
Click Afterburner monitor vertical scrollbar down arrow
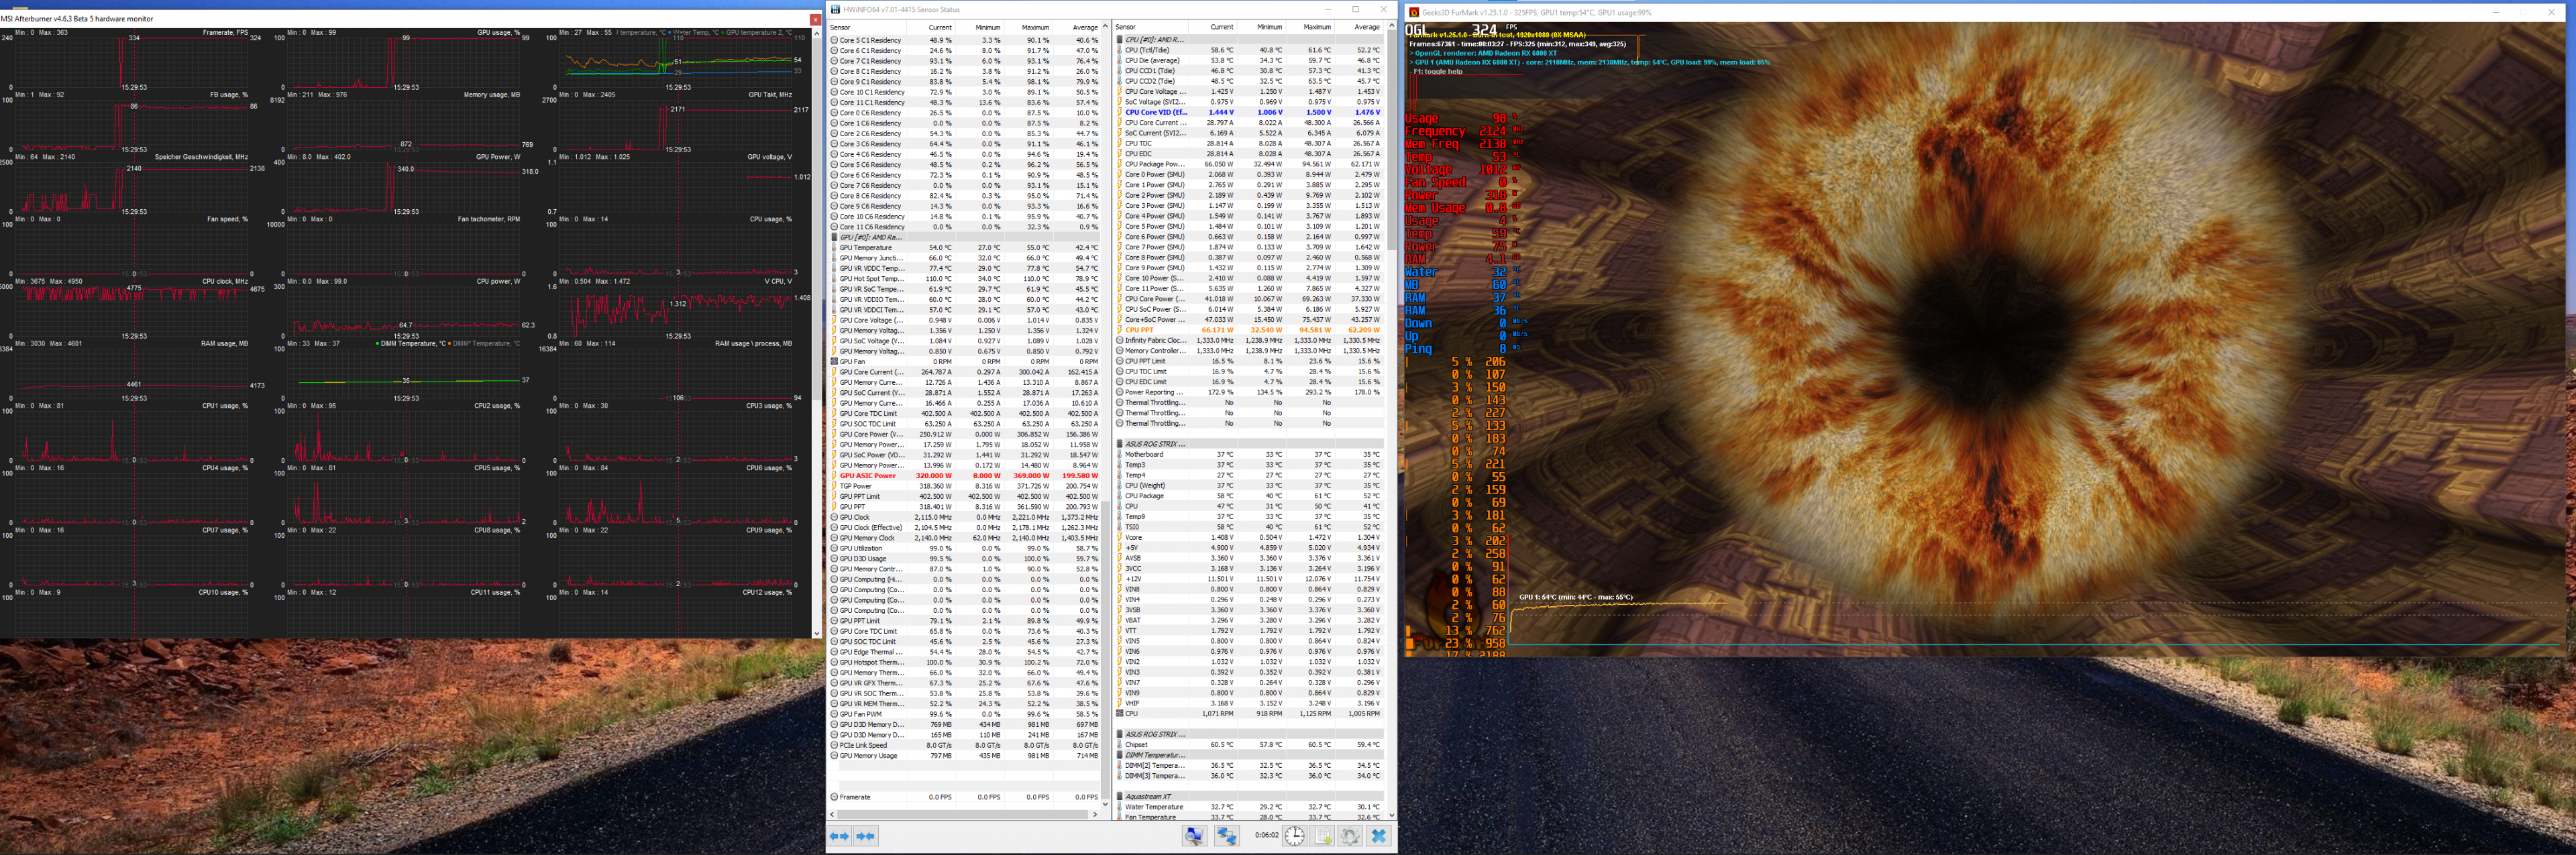click(816, 633)
